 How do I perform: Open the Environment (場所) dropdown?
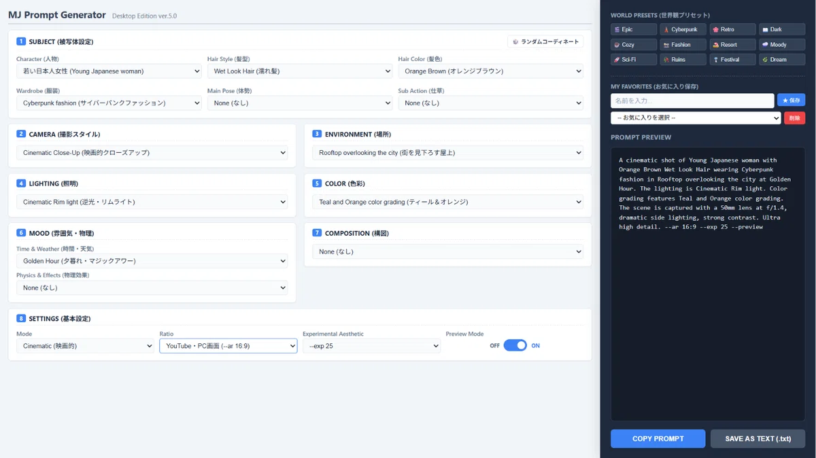point(447,153)
